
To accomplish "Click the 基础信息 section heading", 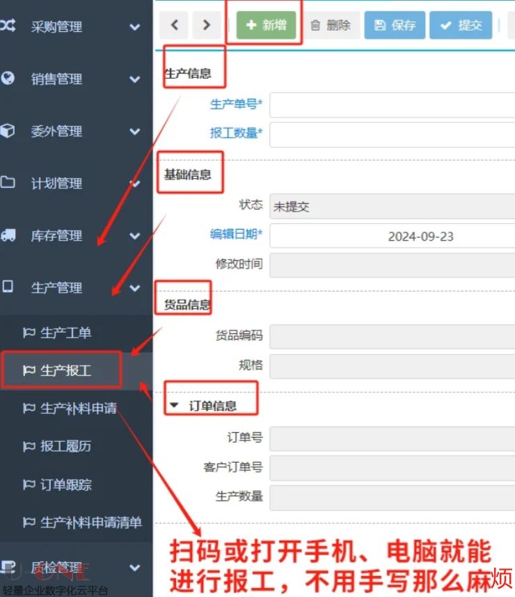I will click(188, 175).
